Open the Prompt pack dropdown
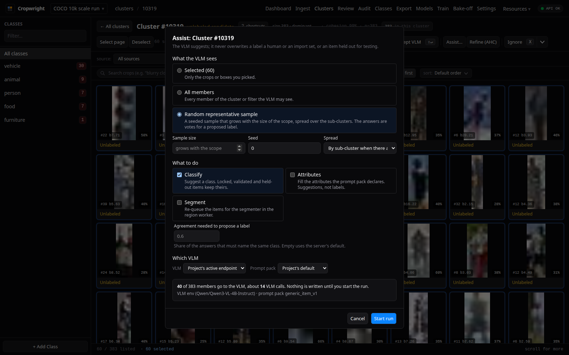 pos(303,268)
